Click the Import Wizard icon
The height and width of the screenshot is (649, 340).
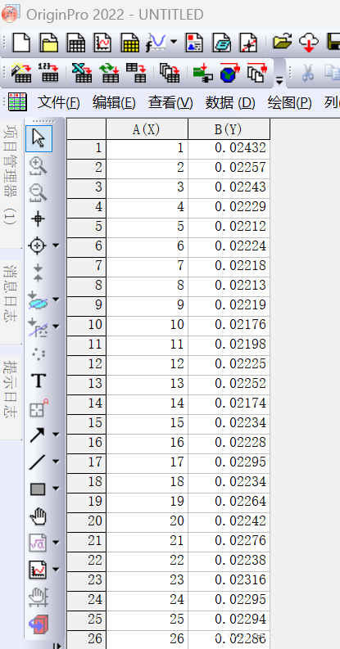click(x=21, y=73)
